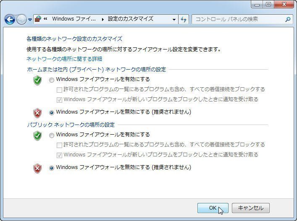Click the red shield icon under public network
Screen dimensions: 297x221
point(37,169)
